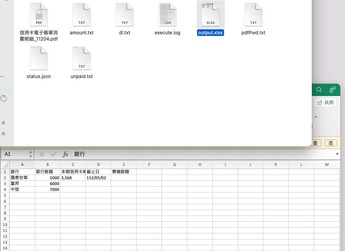Expand the formula bar dropdown arrow
The image size is (345, 251).
[337, 154]
